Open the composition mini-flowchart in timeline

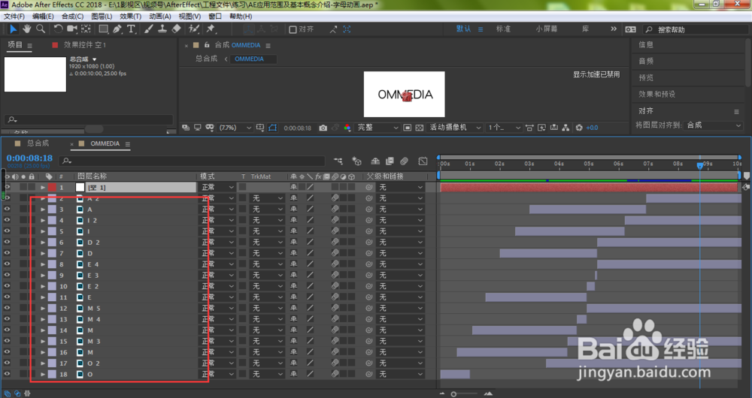click(338, 161)
